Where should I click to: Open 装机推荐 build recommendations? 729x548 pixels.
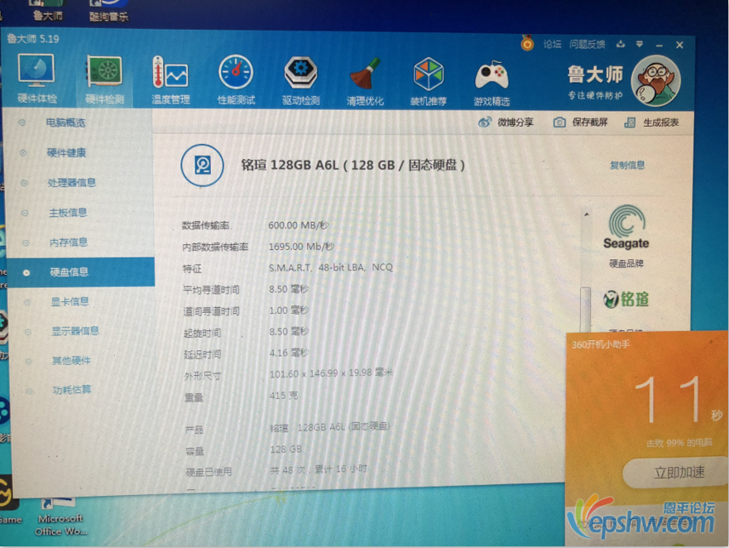tap(428, 81)
